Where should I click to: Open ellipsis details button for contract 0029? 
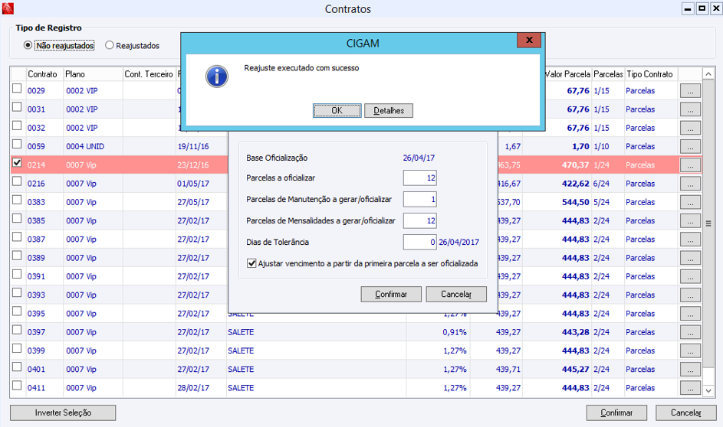click(690, 91)
